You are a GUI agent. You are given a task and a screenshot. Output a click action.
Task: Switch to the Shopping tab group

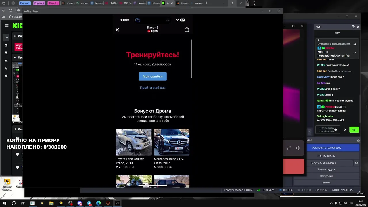pyautogui.click(x=53, y=3)
